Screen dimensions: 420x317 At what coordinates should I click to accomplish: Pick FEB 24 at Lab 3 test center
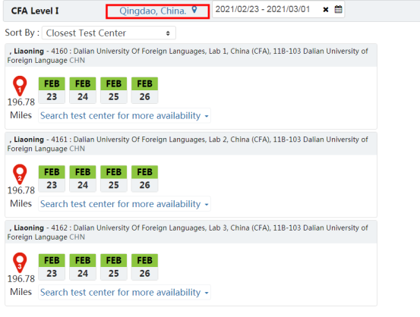(x=83, y=267)
